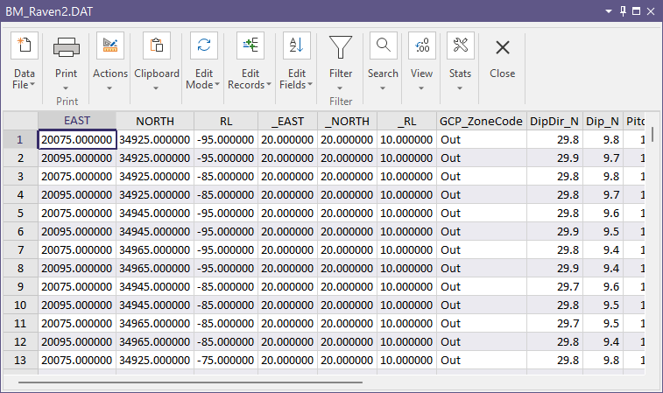Click the Edit Fields sort icon

point(297,46)
